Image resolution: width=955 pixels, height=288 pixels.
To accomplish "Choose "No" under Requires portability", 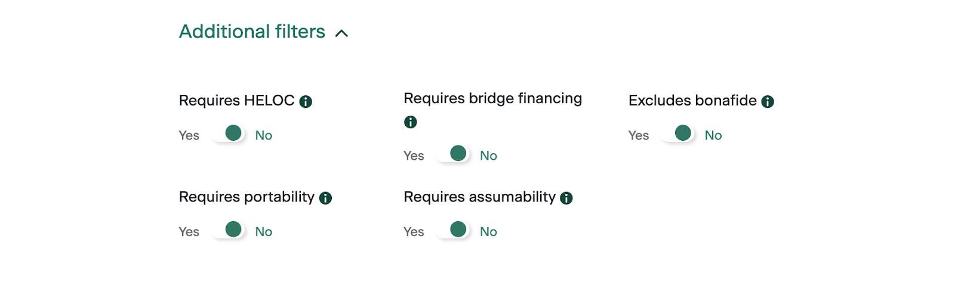I will pyautogui.click(x=264, y=232).
